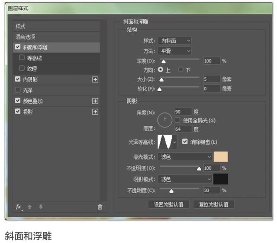The width and height of the screenshot is (277, 243).
Task: Click the shadow opacity field showing 30
Action: point(212,190)
